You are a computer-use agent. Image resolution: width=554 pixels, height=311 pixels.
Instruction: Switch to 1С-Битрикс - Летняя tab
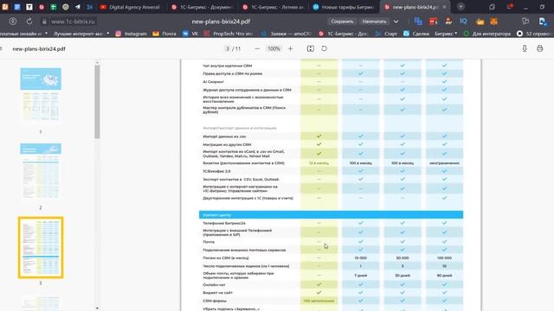click(x=273, y=7)
